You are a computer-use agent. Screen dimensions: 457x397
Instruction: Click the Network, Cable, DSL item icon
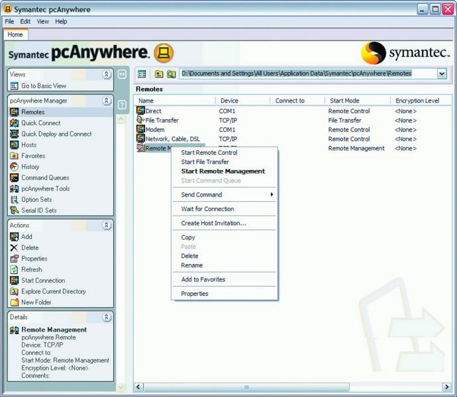[141, 138]
